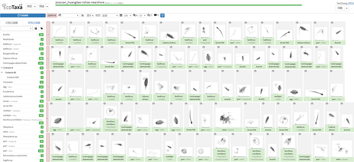Click the blue refresh icon in toolbar
The width and height of the screenshot is (354, 162).
(x=162, y=15)
